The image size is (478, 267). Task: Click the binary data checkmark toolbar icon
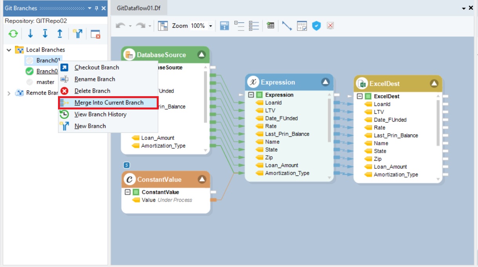[x=302, y=26]
